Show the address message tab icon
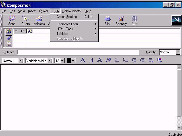The width and height of the screenshot is (182, 136). click(x=9, y=32)
